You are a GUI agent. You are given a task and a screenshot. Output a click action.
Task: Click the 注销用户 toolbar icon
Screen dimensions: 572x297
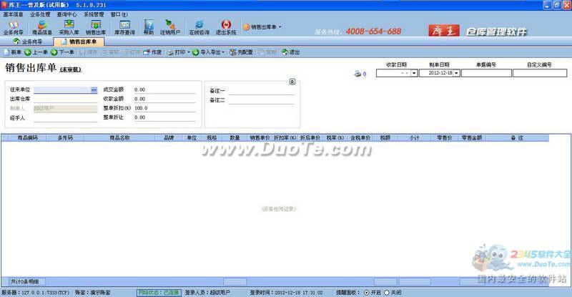[170, 27]
